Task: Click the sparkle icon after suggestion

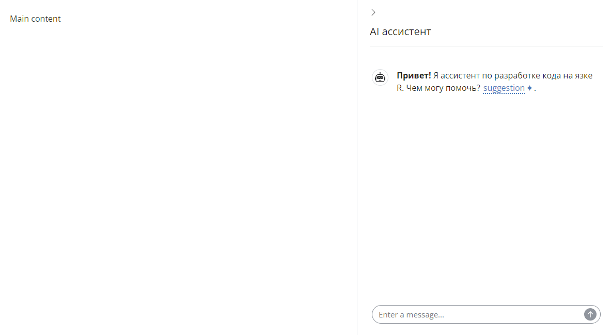Action: (529, 88)
